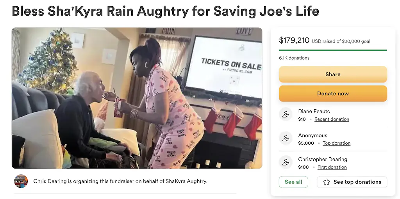Screen dimensions: 400x199
Task: Click the Diane Feauto donor name
Action: [x=314, y=112]
